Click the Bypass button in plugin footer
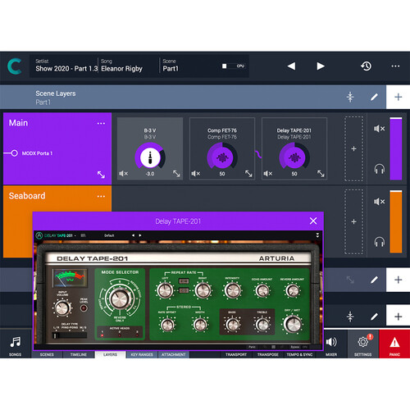This screenshot has height=410, width=410. coord(295,347)
